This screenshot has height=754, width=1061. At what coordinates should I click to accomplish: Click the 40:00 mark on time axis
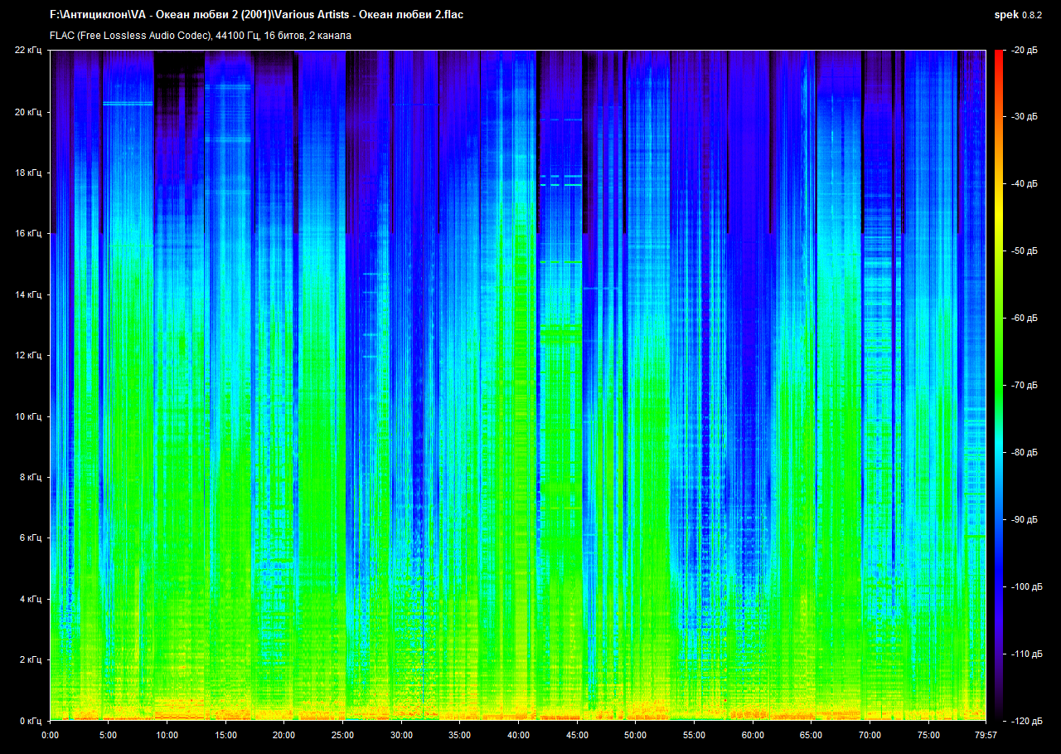(x=518, y=735)
